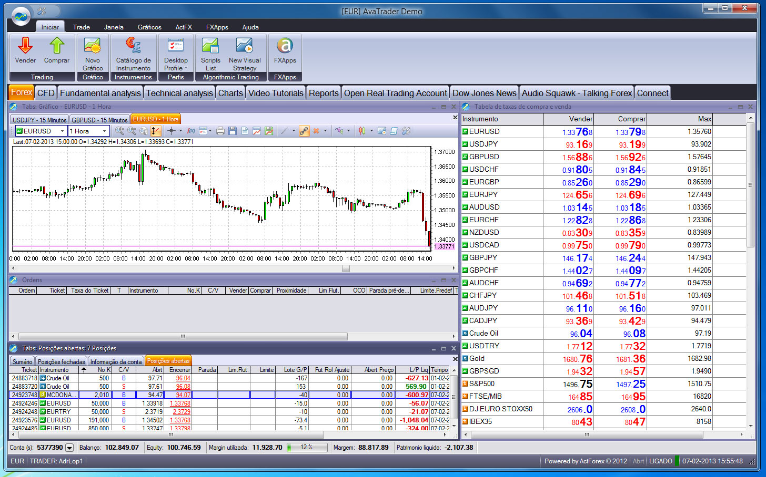Select the line drawing tool
766x477 pixels.
(285, 131)
